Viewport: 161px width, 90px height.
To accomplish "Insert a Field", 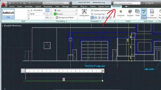I will pyautogui.click(x=137, y=13).
